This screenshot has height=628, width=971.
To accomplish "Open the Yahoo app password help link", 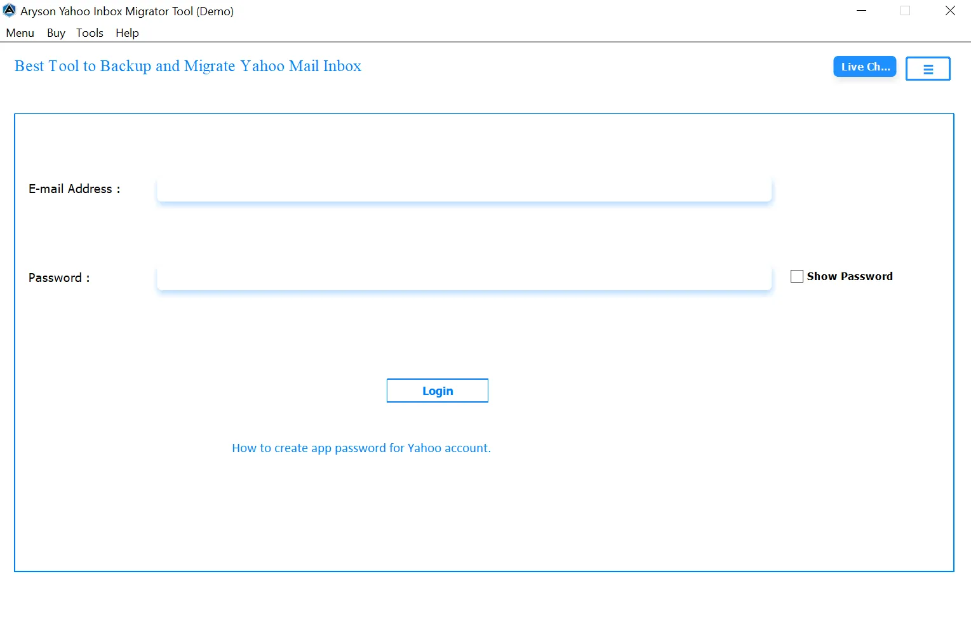I will (x=361, y=448).
